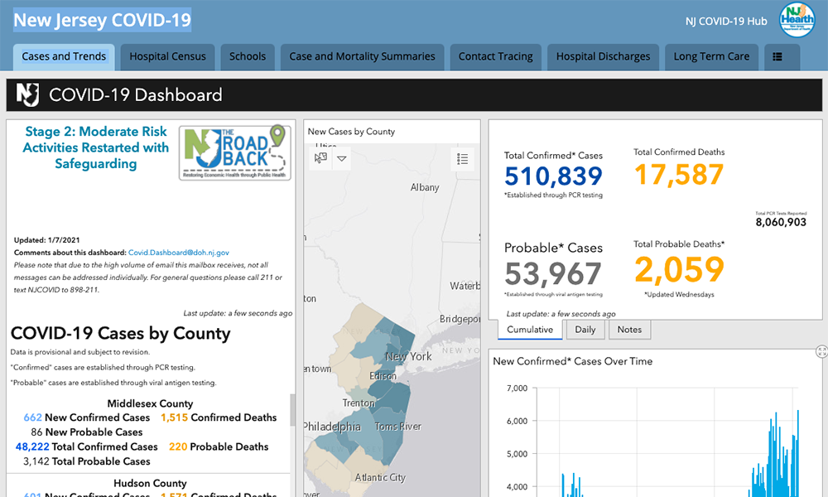
Task: Click Atlantic City on the map
Action: click(380, 477)
